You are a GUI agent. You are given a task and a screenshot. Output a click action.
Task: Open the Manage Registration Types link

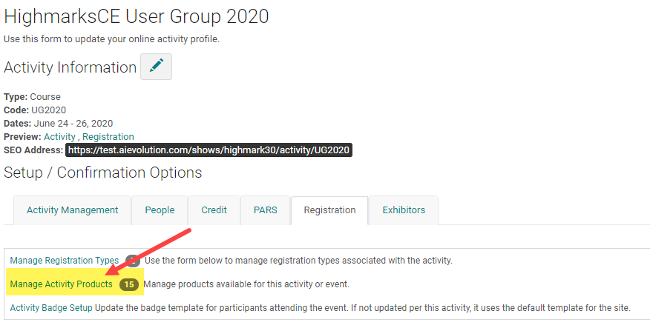tap(64, 260)
